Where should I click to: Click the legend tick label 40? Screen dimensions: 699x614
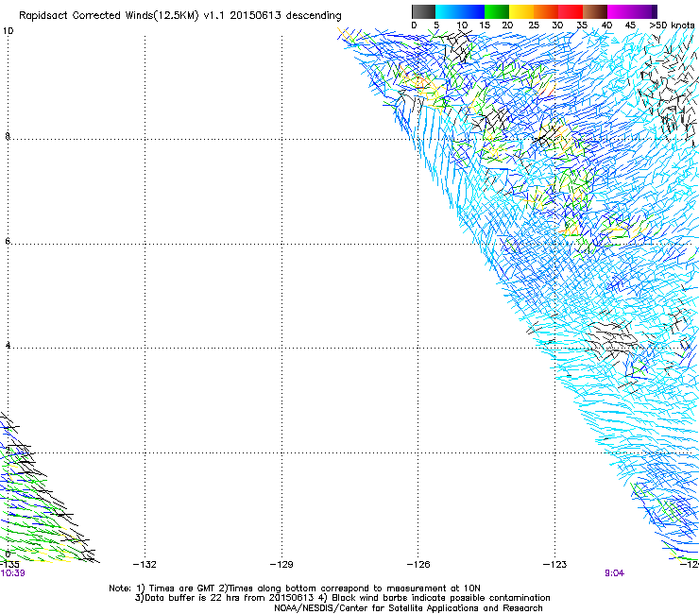coord(606,26)
